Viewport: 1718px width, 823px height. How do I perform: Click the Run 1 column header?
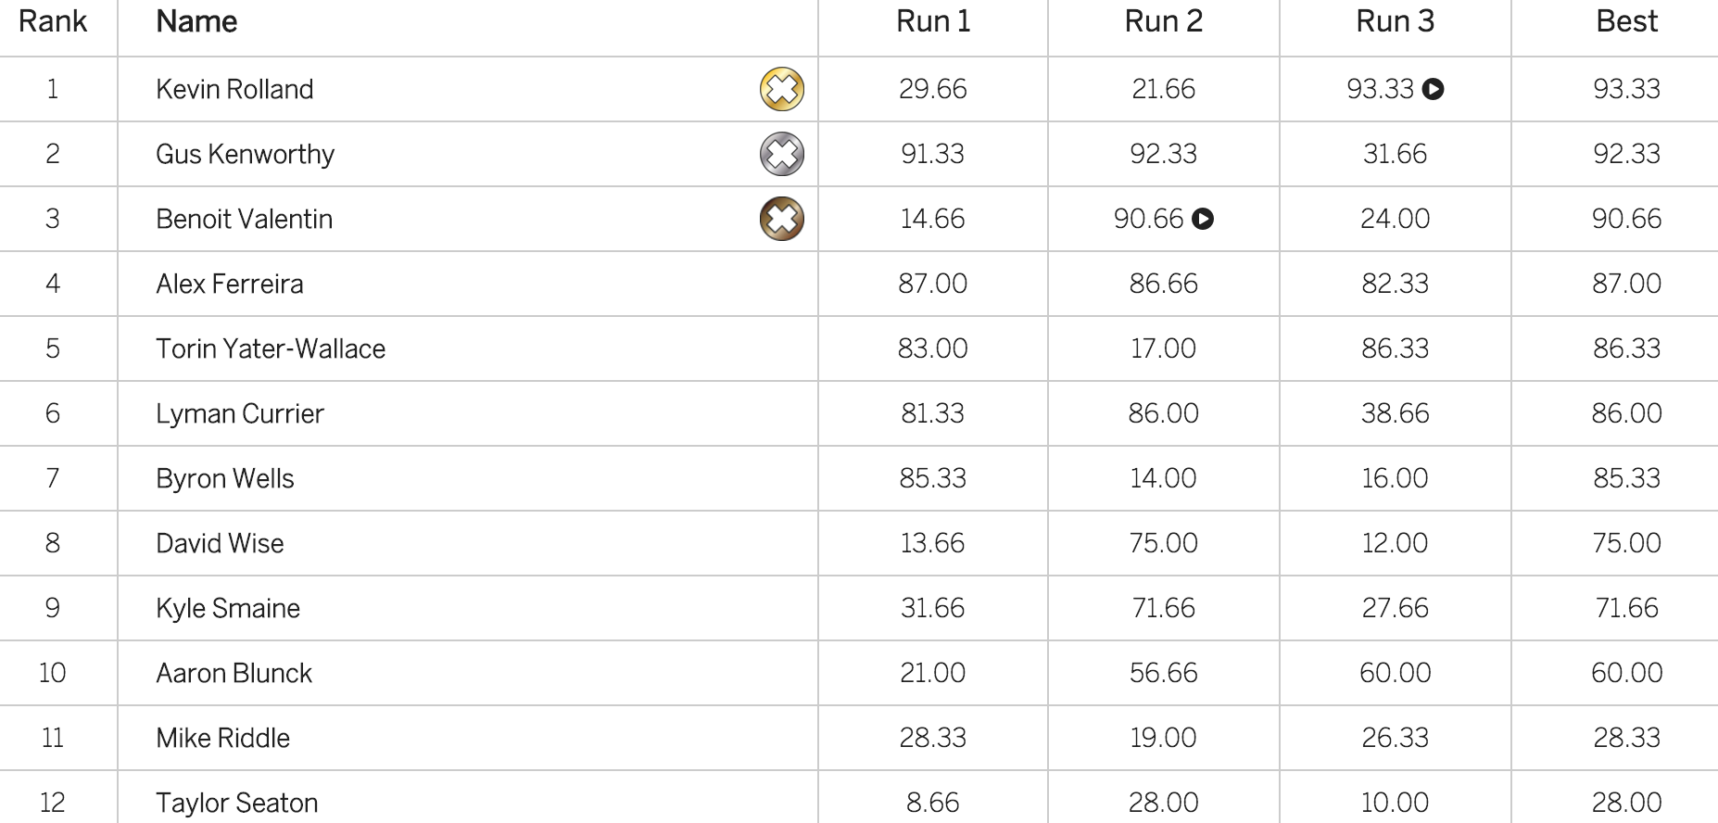click(933, 22)
